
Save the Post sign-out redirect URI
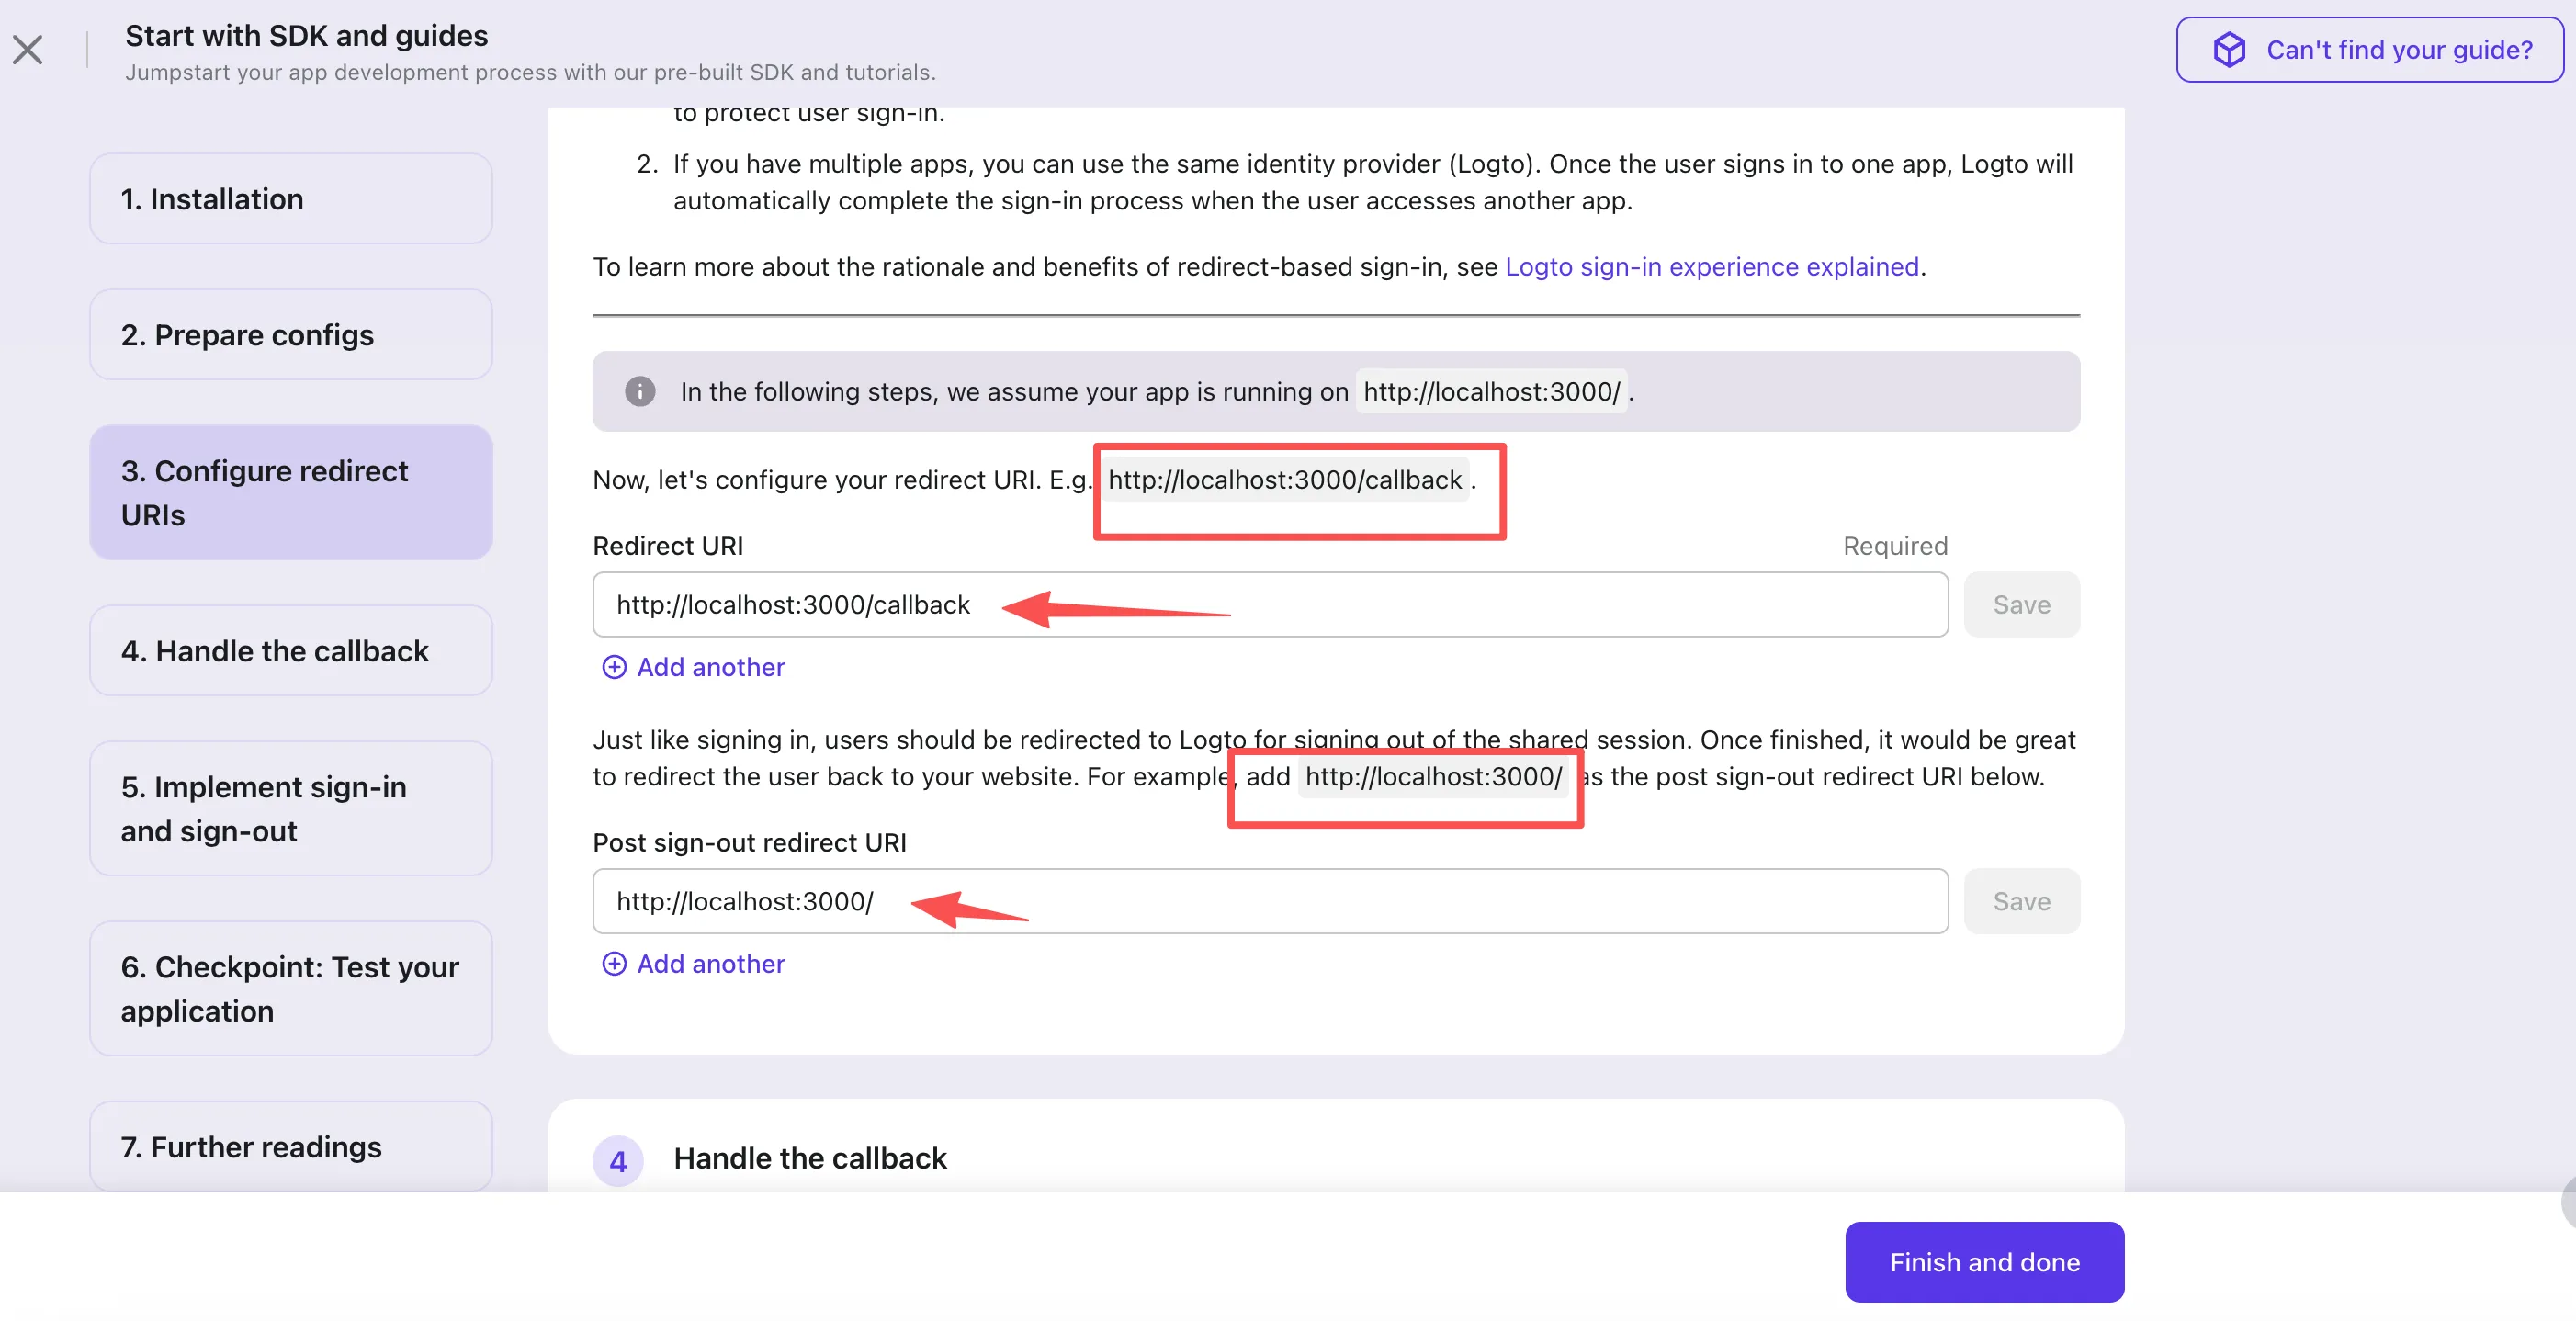pos(2021,901)
